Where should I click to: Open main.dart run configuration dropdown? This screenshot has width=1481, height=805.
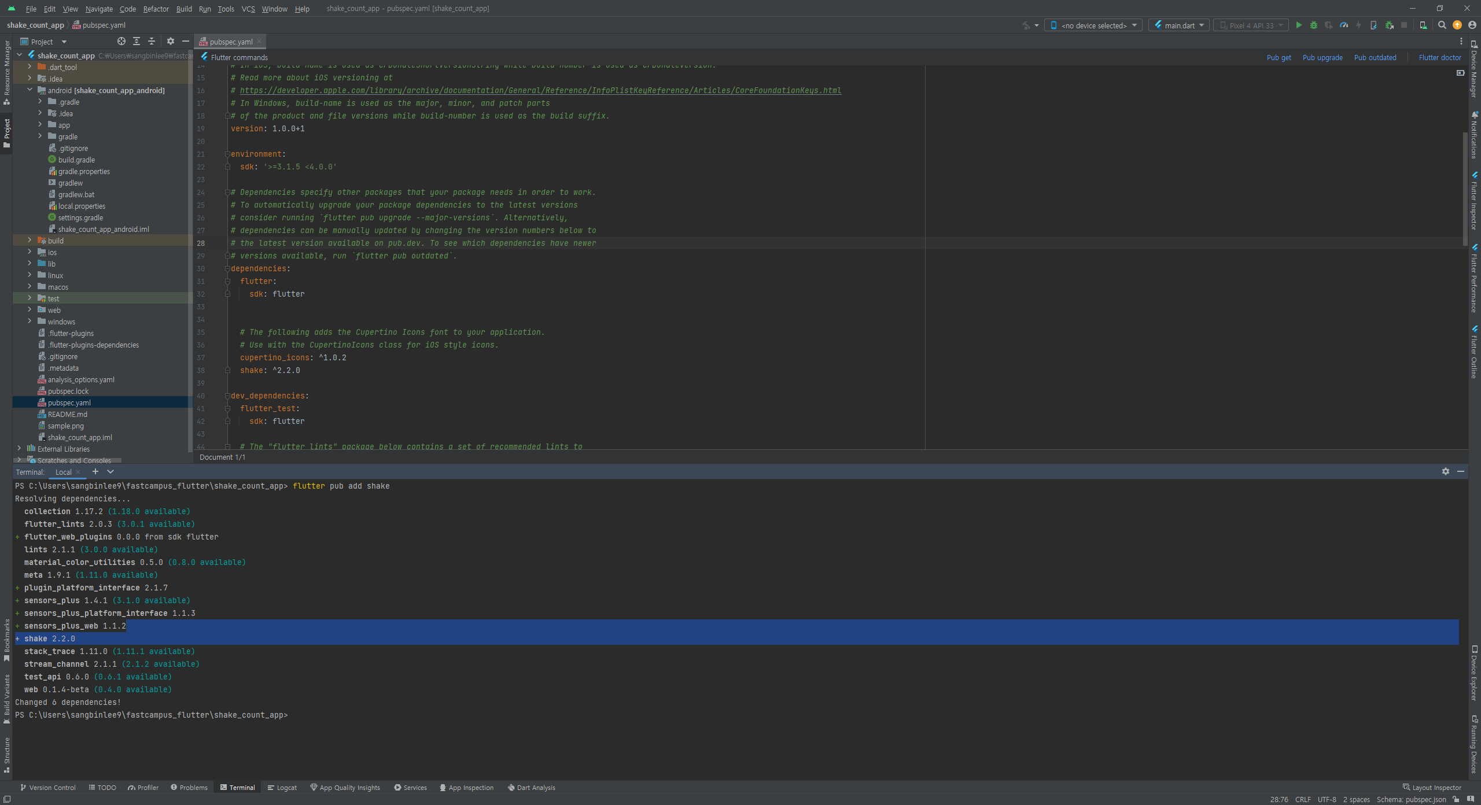point(1178,25)
